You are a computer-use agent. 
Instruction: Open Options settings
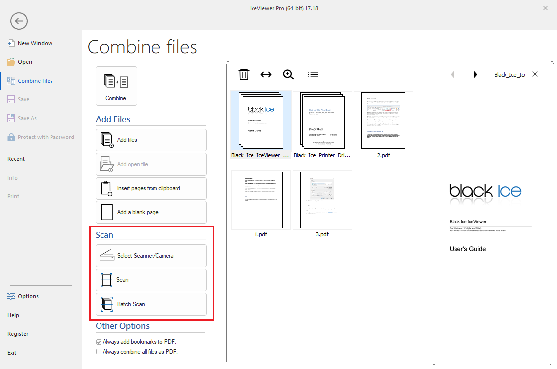23,296
